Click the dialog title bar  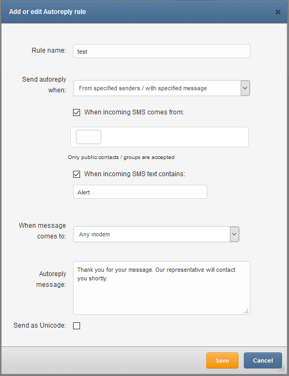click(x=144, y=12)
